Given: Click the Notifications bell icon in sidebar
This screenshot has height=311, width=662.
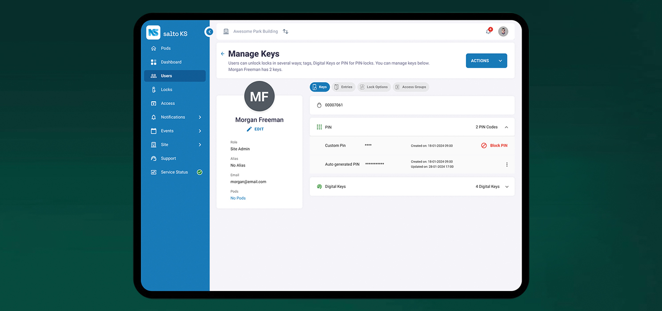Looking at the screenshot, I should tap(154, 117).
